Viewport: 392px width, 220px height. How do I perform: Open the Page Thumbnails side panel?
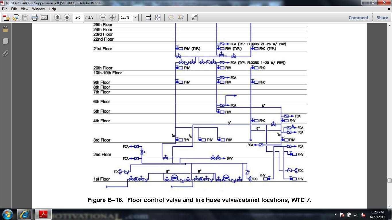pos(5,41)
